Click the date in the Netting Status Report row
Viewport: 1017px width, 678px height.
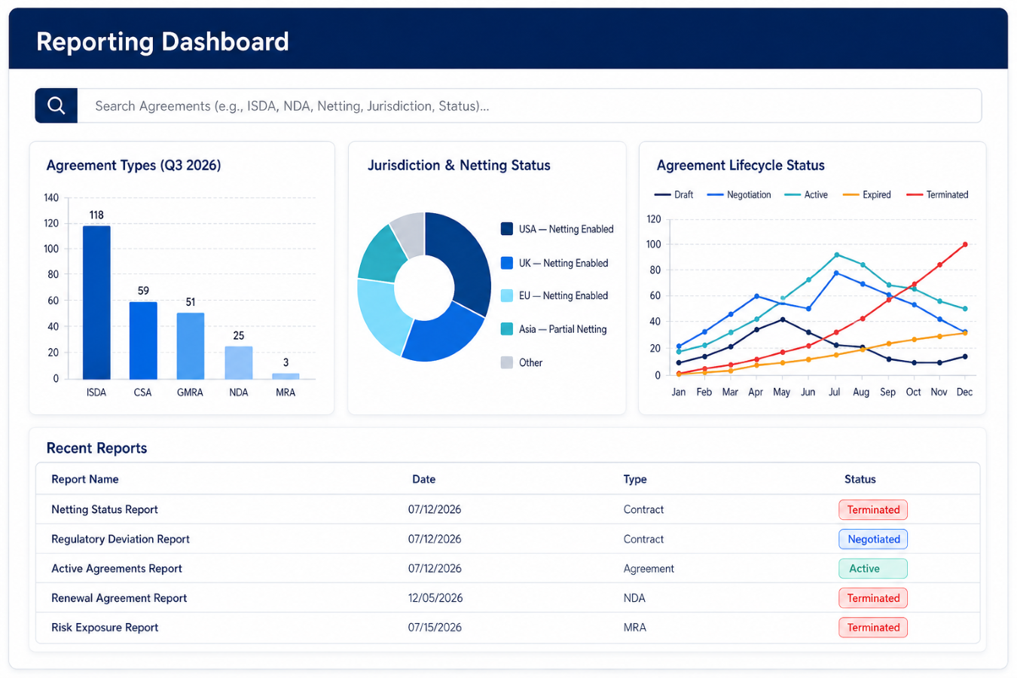pos(435,510)
